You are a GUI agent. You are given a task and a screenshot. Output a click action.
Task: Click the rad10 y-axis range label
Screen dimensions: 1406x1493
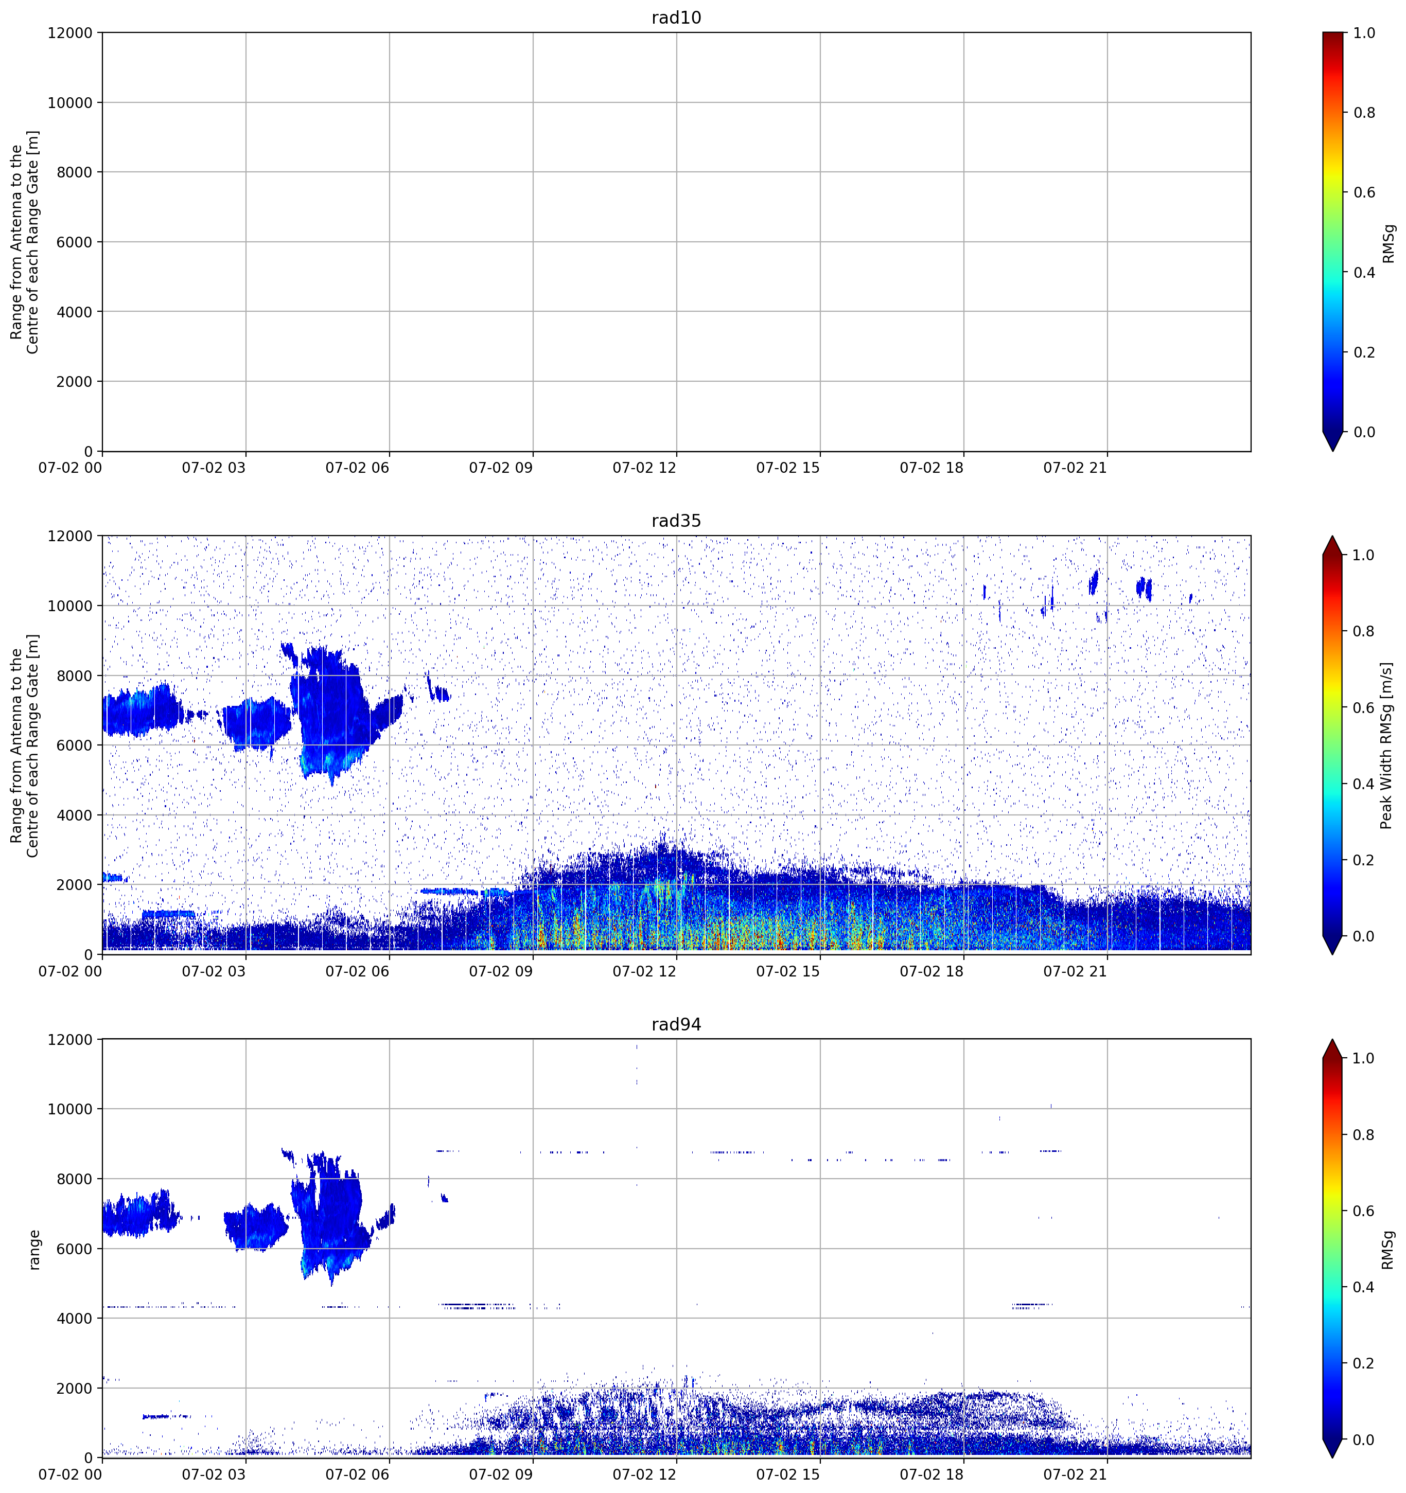[25, 242]
